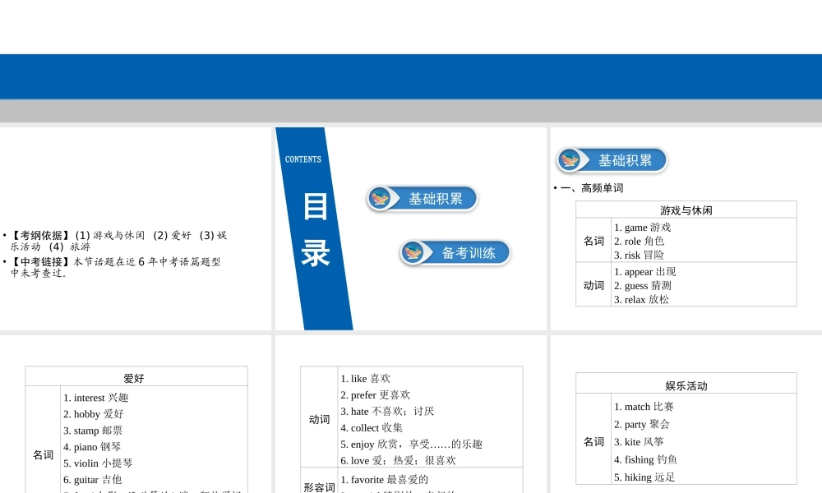Open the 备考训练 button on the contents slide
Viewport: 822px width, 493px height.
(455, 252)
